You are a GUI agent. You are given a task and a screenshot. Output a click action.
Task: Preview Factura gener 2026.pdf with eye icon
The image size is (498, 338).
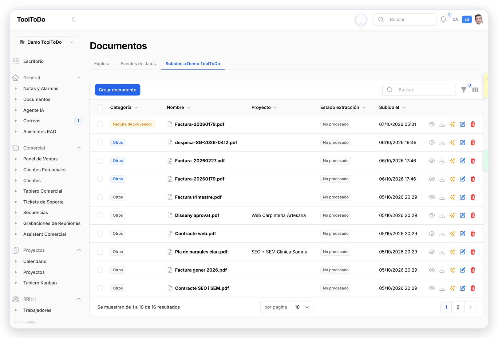pos(432,270)
